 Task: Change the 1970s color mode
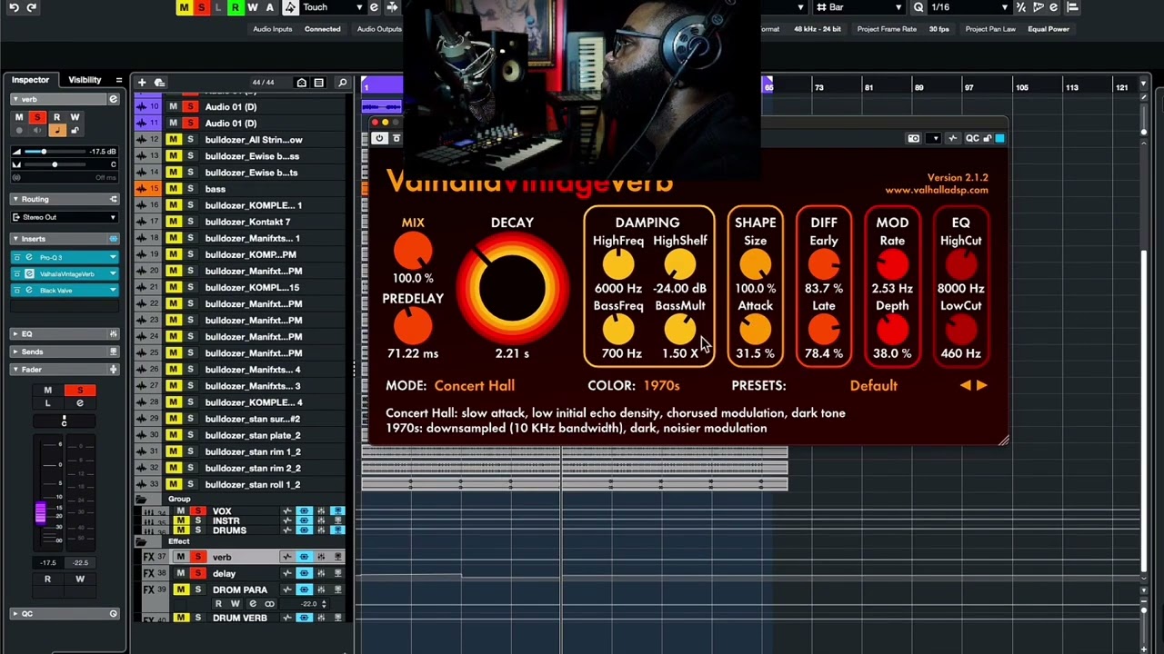(661, 385)
